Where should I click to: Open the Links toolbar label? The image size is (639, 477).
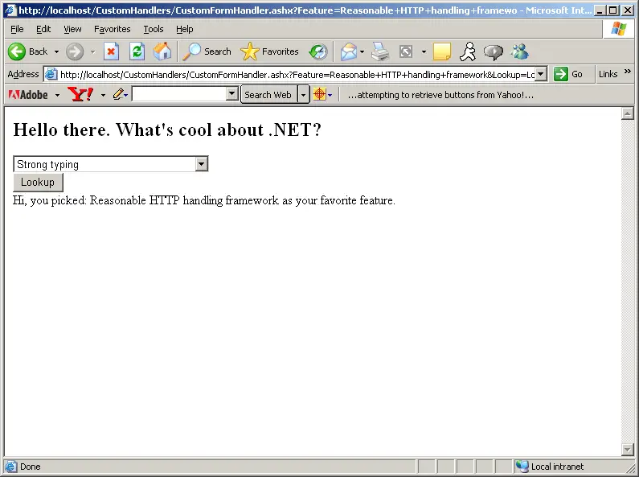click(608, 74)
